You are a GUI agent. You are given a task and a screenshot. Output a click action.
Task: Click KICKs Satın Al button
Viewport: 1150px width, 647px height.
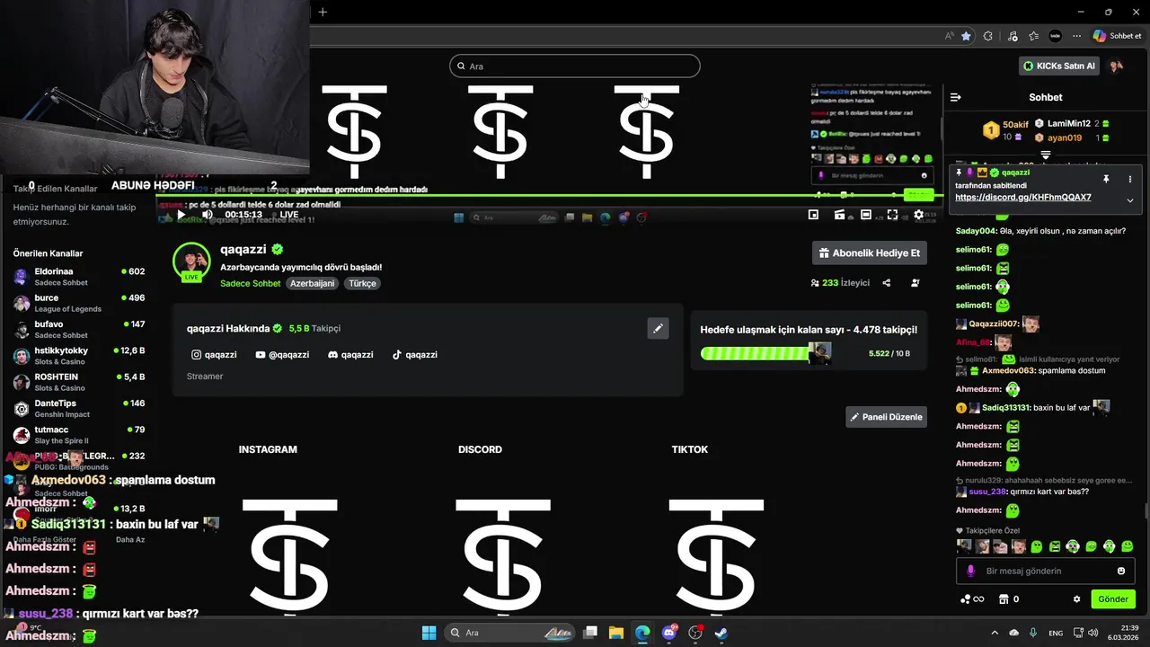pyautogui.click(x=1060, y=66)
